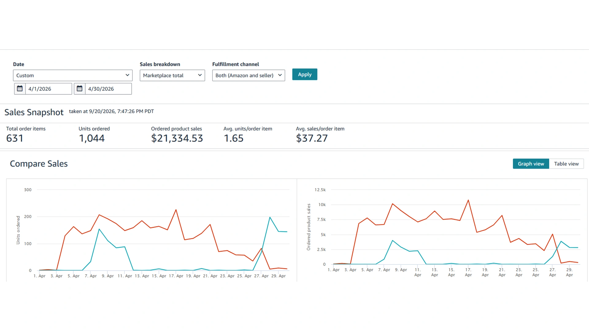Select Avg. sales/order item value $37.27
The width and height of the screenshot is (589, 331).
coord(312,138)
